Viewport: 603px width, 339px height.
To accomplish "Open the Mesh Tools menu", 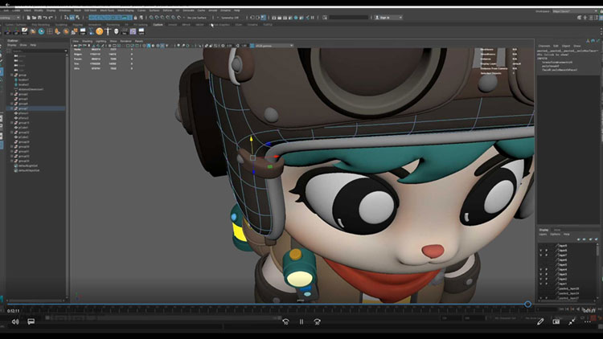I will coord(107,10).
